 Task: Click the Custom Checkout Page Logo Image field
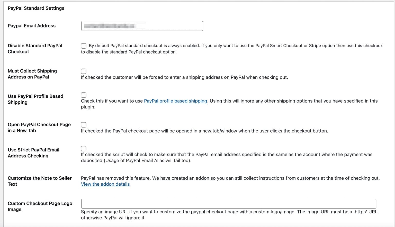(228, 203)
